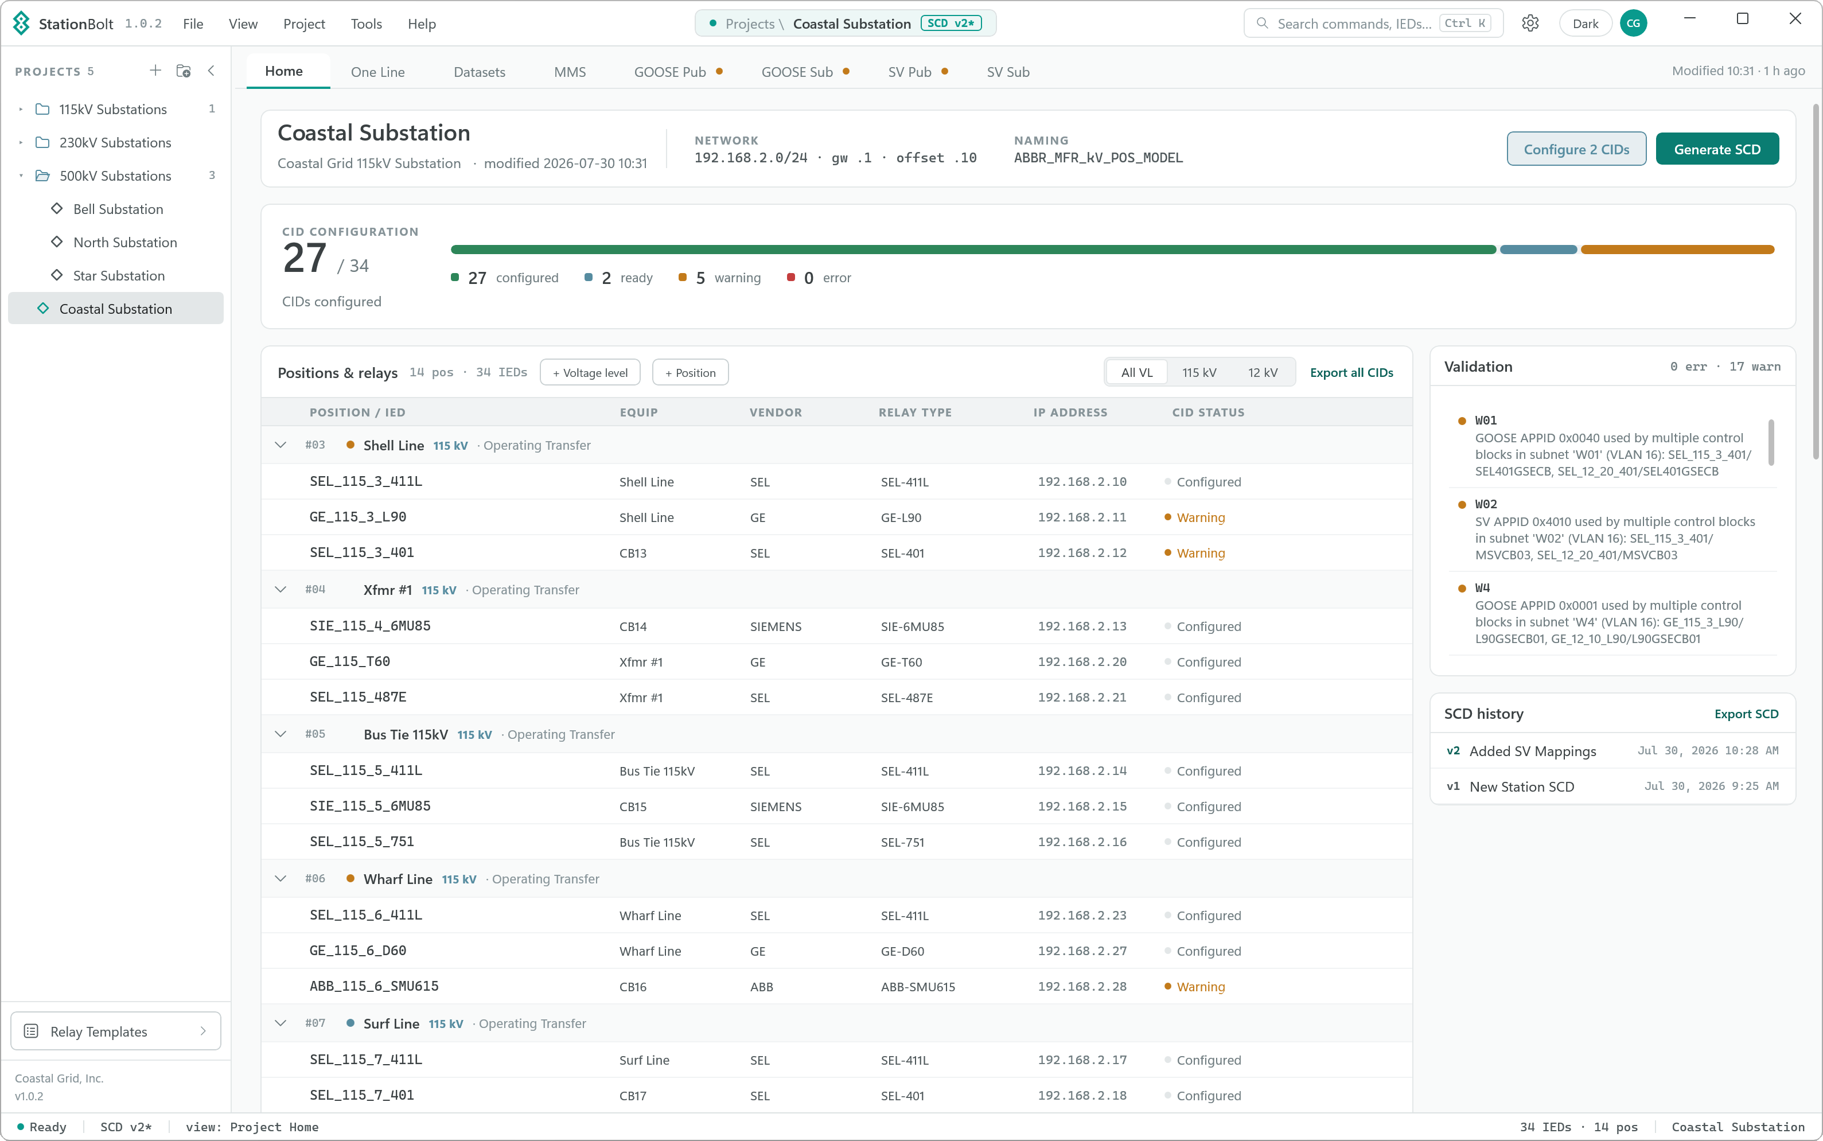
Task: Click the Validation panel scrollbar
Action: (1771, 442)
